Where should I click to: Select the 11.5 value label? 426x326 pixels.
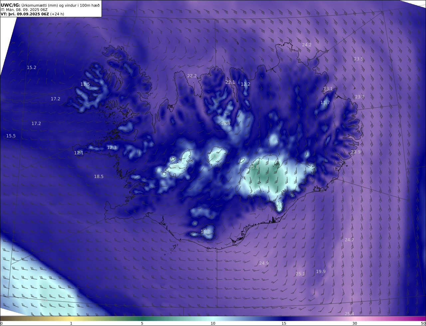tap(85, 84)
